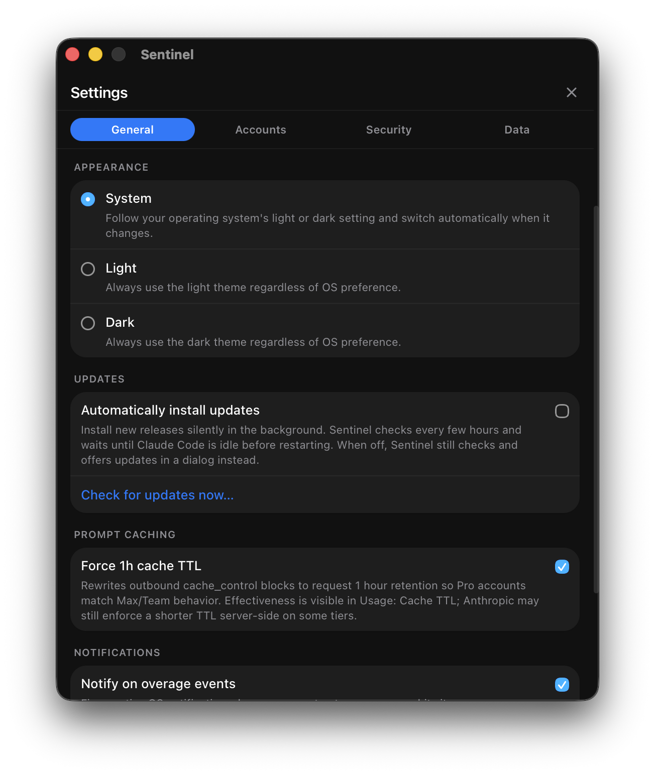The image size is (655, 775).
Task: Select the System appearance radio button
Action: tap(88, 199)
